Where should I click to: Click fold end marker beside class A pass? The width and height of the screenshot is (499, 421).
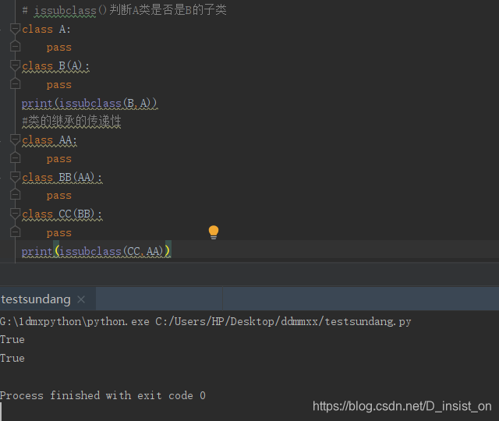coord(15,47)
